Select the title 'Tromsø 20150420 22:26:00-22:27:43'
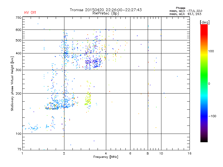Image resolution: width=223 pixels, height=167 pixels. (x=106, y=10)
